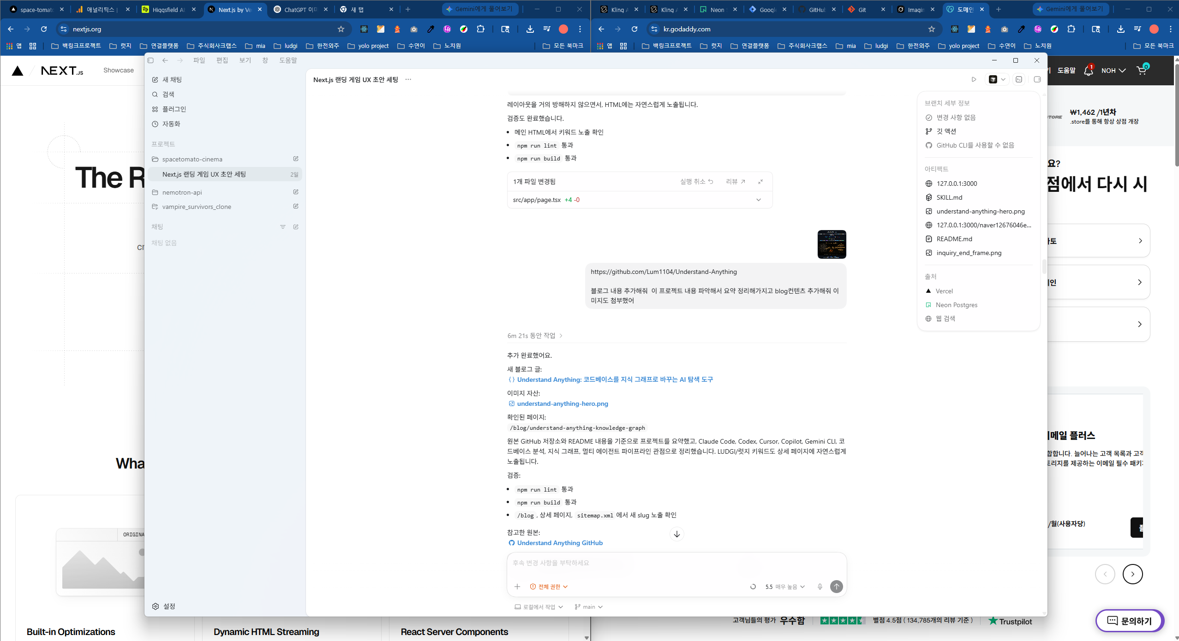This screenshot has height=641, width=1179.
Task: Open 설정 settings at sidebar bottom
Action: coord(164,606)
